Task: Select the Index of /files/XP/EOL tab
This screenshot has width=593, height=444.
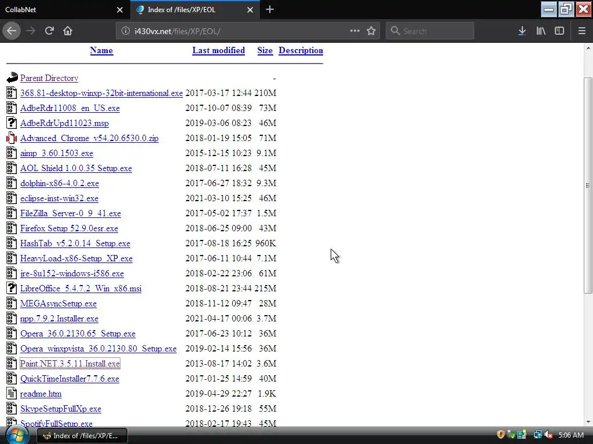Action: pyautogui.click(x=195, y=10)
